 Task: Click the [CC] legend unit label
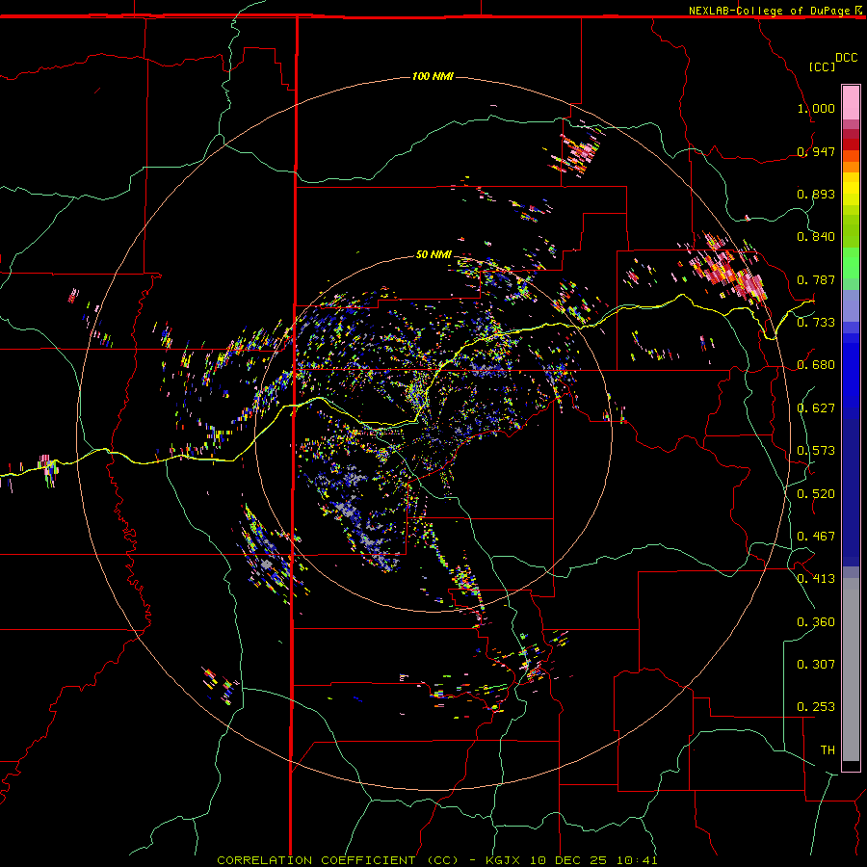823,66
